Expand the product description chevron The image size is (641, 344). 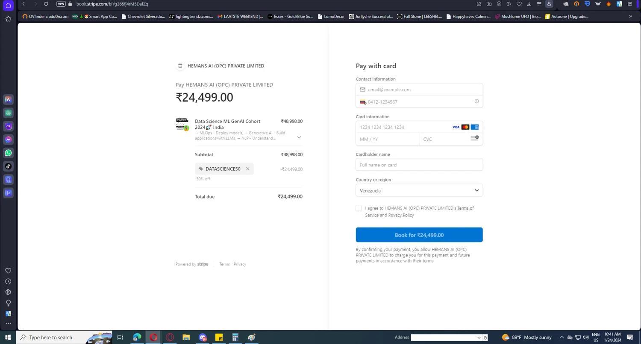click(x=299, y=137)
